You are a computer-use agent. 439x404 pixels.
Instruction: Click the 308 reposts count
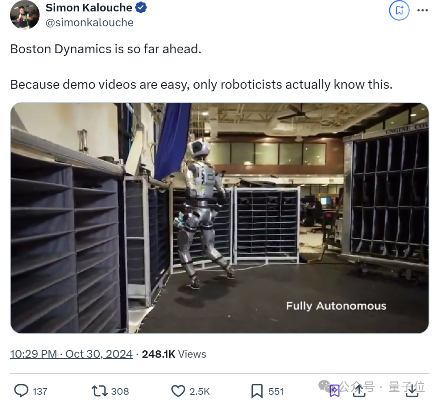[120, 391]
